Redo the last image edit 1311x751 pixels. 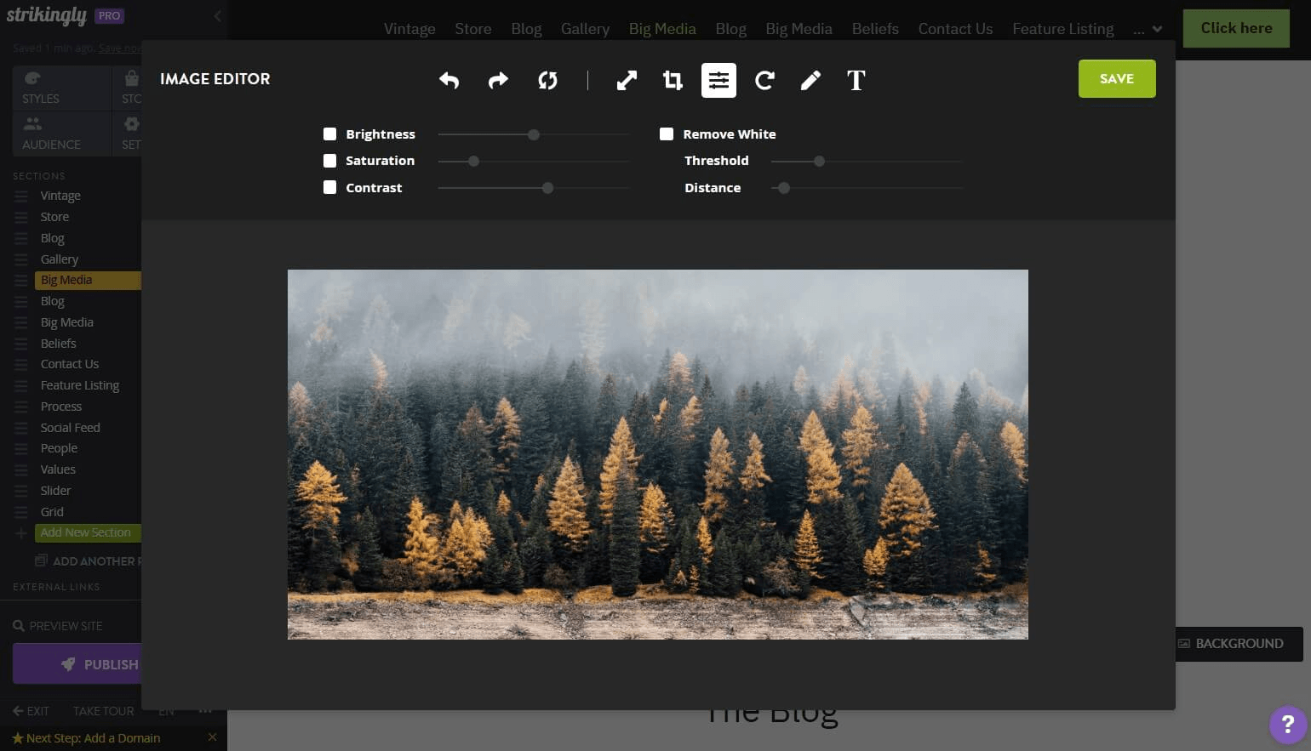click(498, 80)
